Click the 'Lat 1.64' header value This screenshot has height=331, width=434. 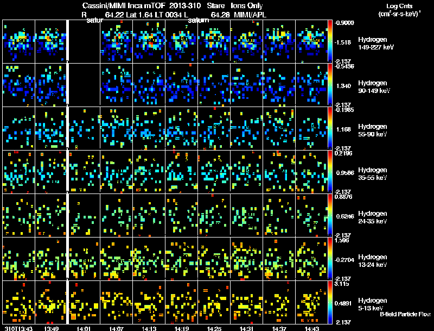pos(140,15)
